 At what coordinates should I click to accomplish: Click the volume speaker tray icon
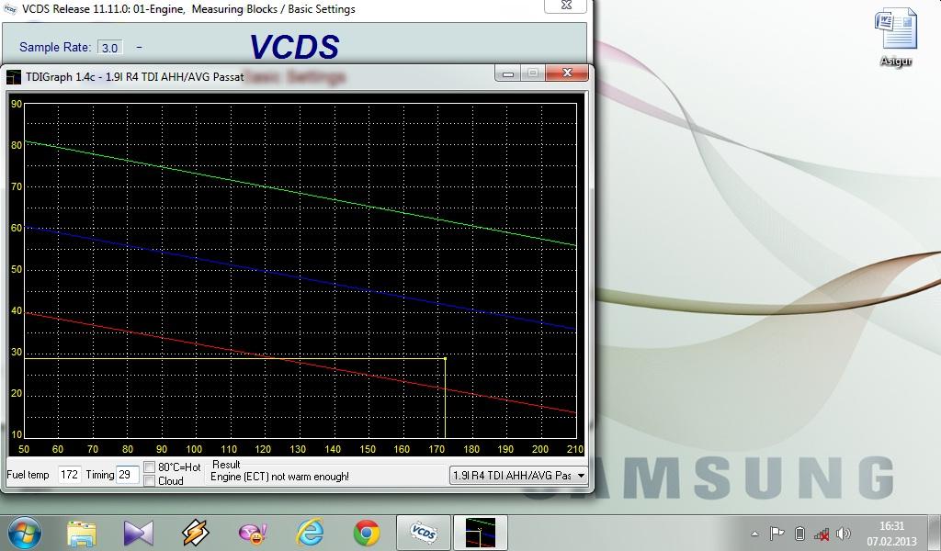[x=844, y=534]
